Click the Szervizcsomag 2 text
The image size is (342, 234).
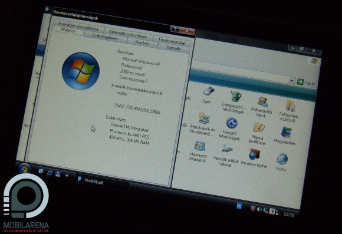(x=133, y=79)
